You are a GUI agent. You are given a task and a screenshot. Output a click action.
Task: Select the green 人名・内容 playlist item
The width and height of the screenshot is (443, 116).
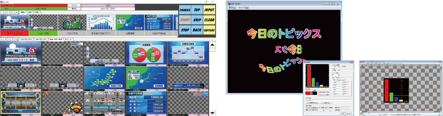[43, 25]
